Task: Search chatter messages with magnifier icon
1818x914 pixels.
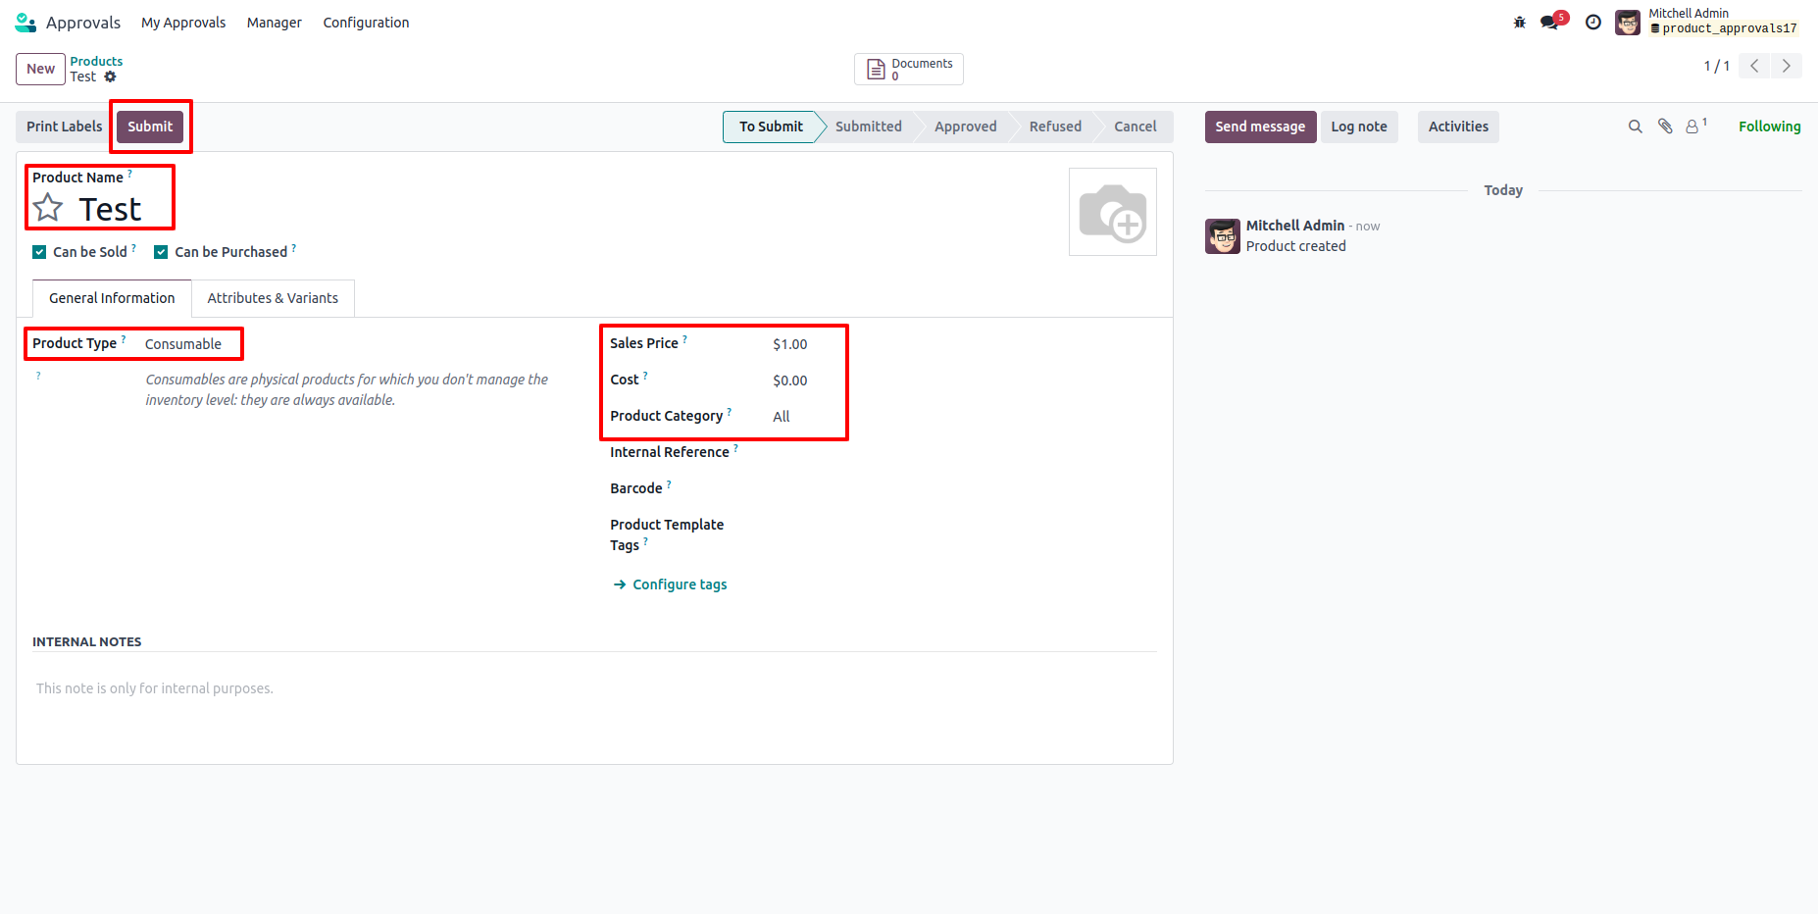Action: (1635, 127)
